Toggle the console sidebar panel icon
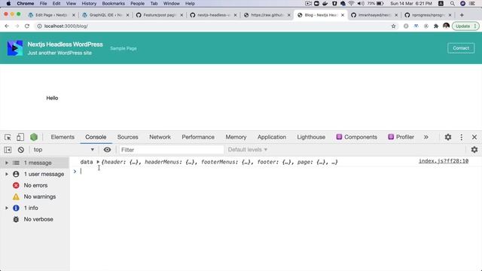482x271 pixels. [x=8, y=150]
